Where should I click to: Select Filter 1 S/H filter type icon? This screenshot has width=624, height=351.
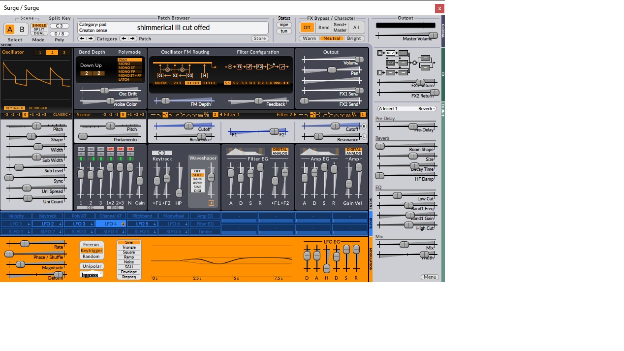207,115
